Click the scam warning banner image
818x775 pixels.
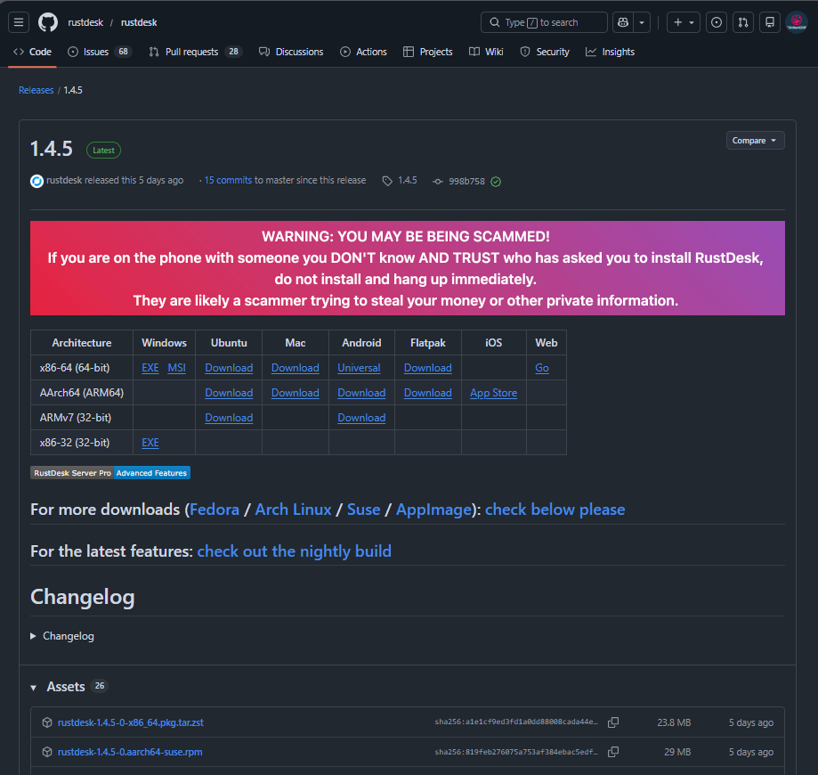tap(408, 268)
